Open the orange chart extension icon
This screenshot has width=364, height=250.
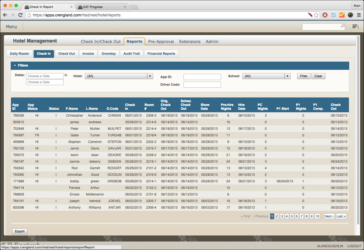pyautogui.click(x=342, y=15)
